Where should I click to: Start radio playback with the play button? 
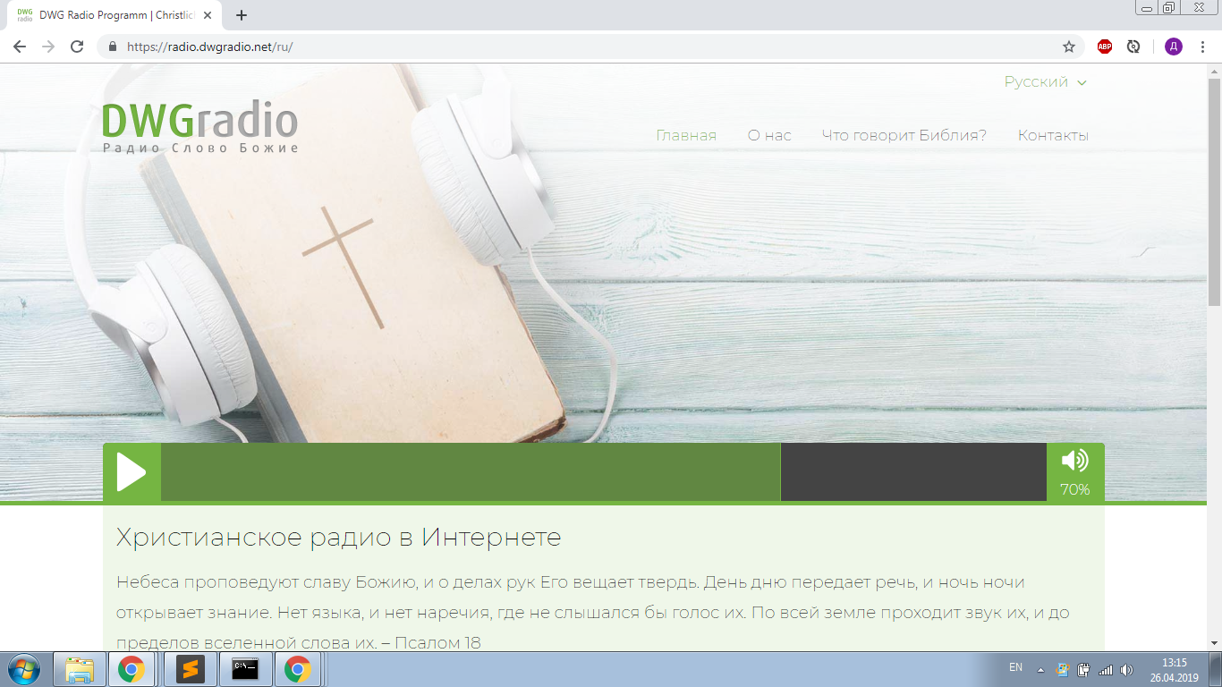tap(132, 472)
